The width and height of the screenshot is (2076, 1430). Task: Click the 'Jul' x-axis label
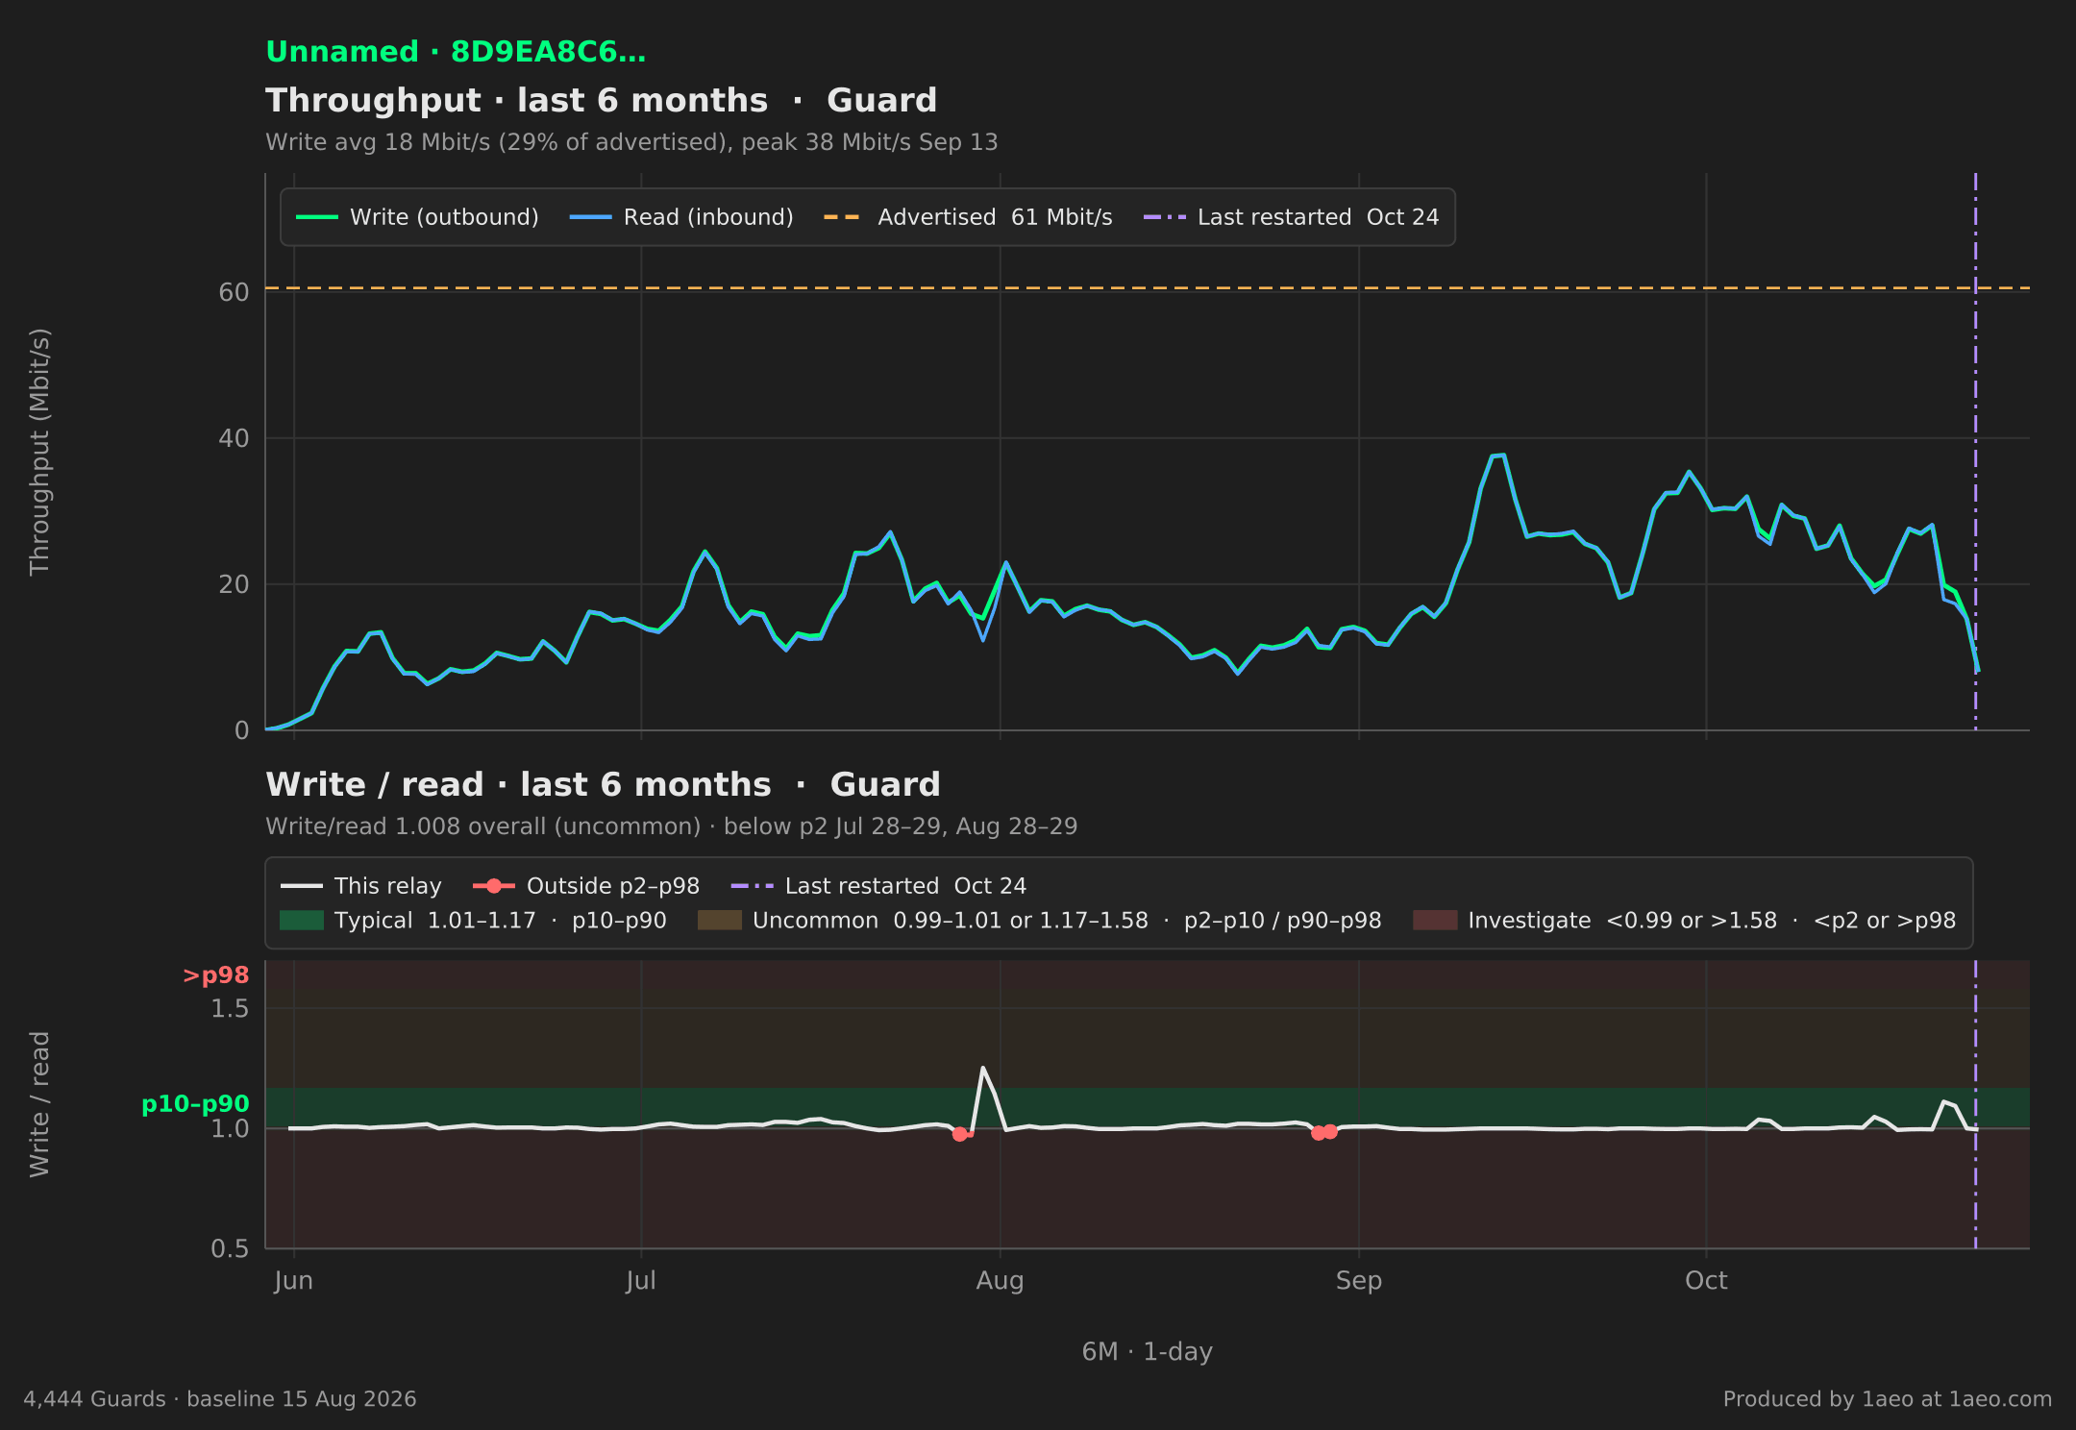(x=641, y=1281)
